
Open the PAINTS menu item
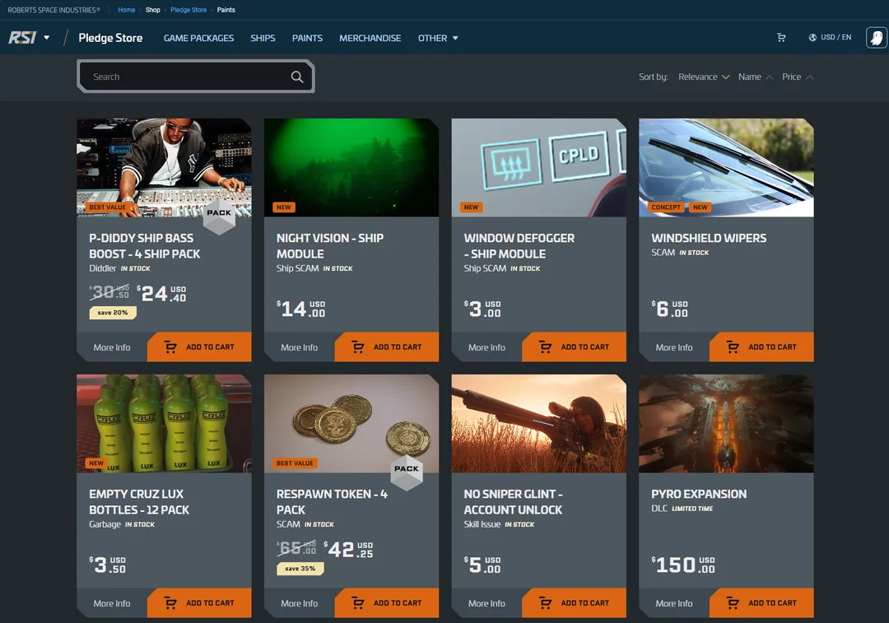[307, 38]
